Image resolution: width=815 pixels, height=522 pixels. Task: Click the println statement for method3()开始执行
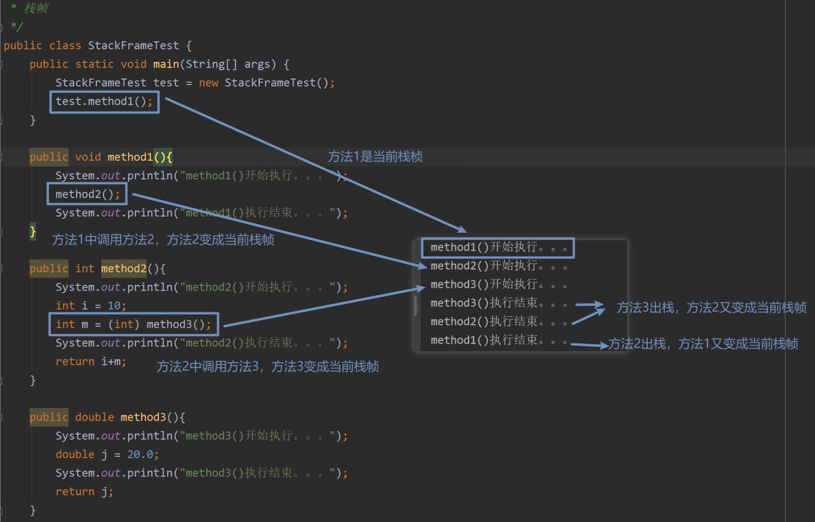(x=201, y=436)
